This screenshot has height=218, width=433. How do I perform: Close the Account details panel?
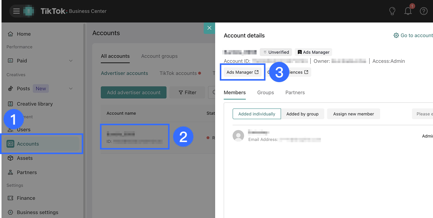click(209, 28)
